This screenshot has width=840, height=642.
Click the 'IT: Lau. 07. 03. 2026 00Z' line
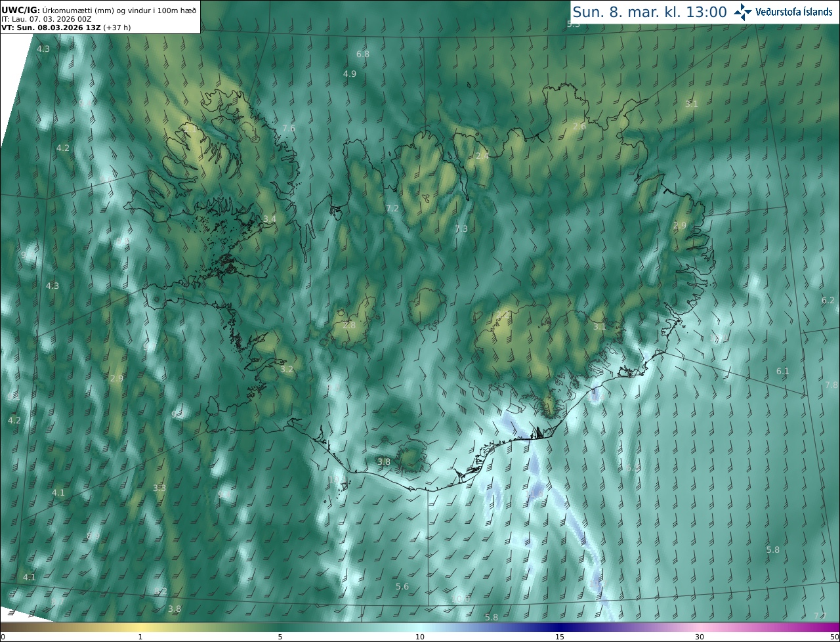click(46, 19)
